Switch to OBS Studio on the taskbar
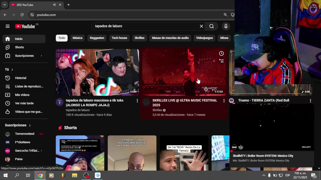 (x=86, y=175)
